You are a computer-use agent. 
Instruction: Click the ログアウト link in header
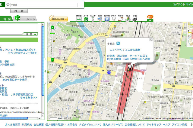179,5
